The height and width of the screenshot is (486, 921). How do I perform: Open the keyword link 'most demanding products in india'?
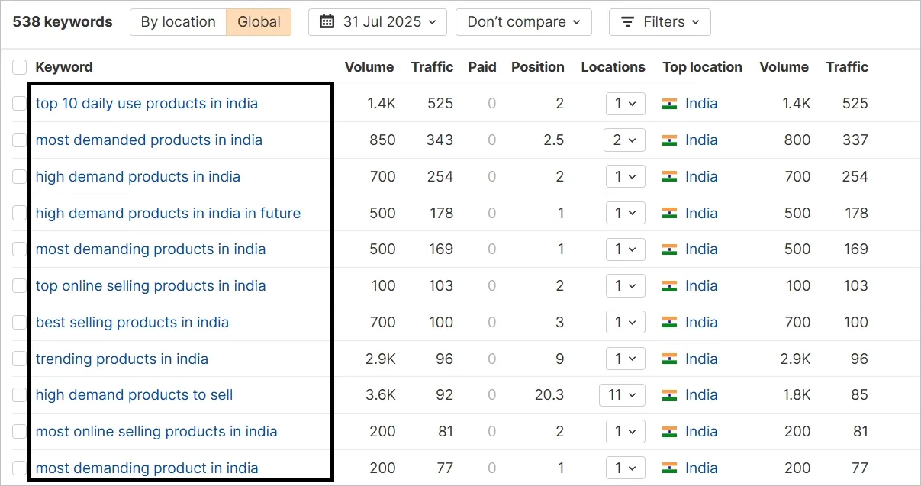[x=150, y=249]
